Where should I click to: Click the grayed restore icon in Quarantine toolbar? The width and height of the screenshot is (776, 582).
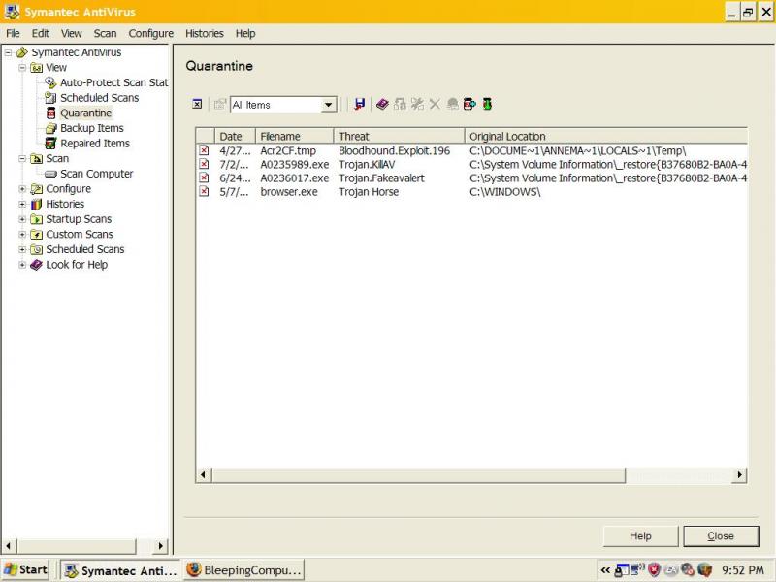tap(400, 104)
